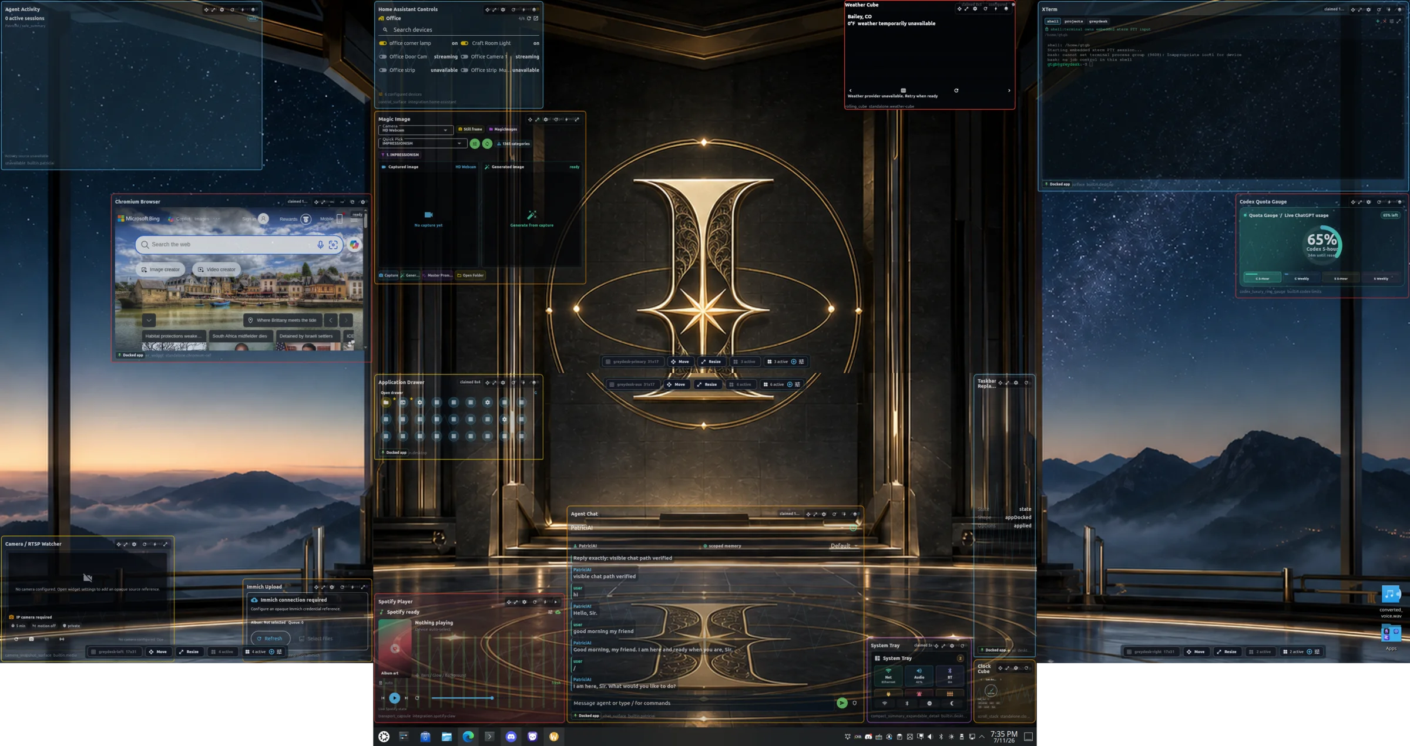Open Discord from the taskbar

click(x=511, y=737)
